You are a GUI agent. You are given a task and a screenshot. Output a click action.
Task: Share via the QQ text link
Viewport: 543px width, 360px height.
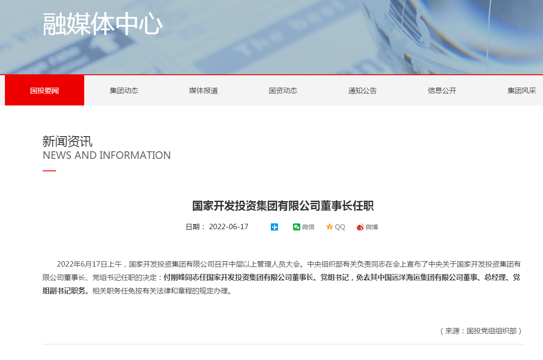point(340,227)
